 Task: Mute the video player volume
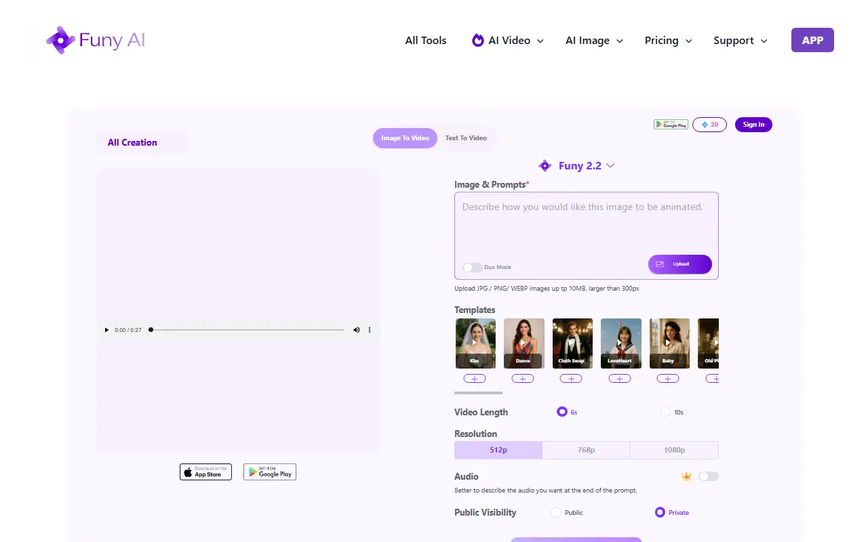(357, 330)
